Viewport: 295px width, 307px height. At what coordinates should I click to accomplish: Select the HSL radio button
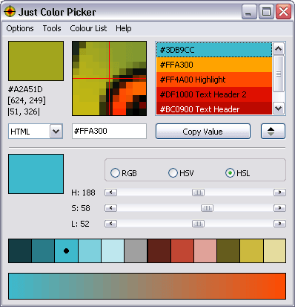coord(230,173)
